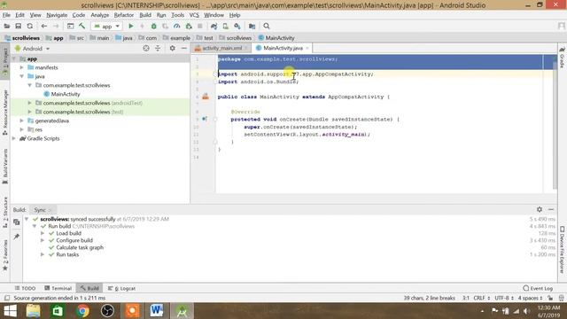Open Project panel settings gear

coord(173,48)
